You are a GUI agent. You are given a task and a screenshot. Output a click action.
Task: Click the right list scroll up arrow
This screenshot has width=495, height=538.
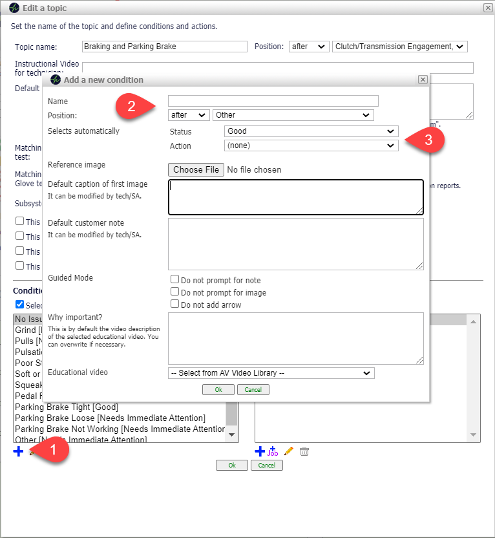coord(474,321)
